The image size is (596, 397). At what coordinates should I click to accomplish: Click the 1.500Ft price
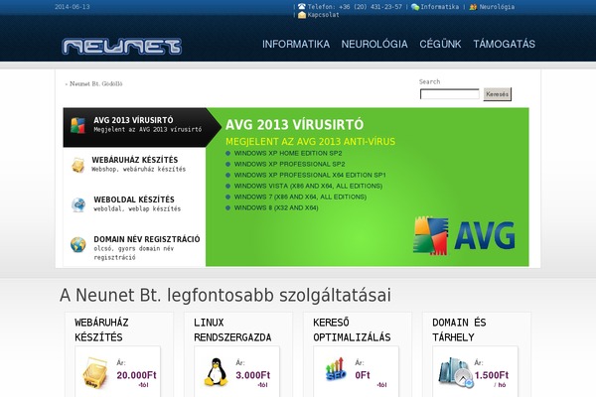tap(492, 375)
